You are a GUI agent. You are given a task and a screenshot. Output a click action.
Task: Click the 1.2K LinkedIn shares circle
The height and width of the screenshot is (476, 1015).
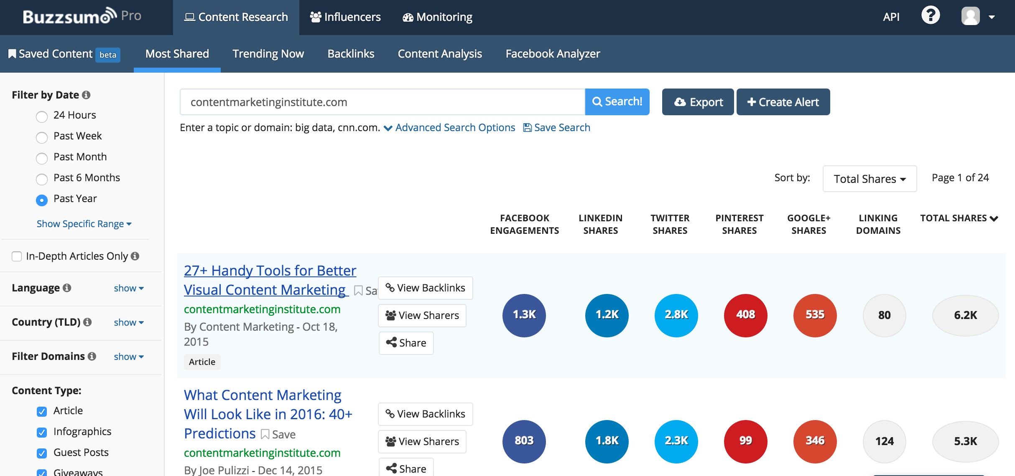click(607, 315)
